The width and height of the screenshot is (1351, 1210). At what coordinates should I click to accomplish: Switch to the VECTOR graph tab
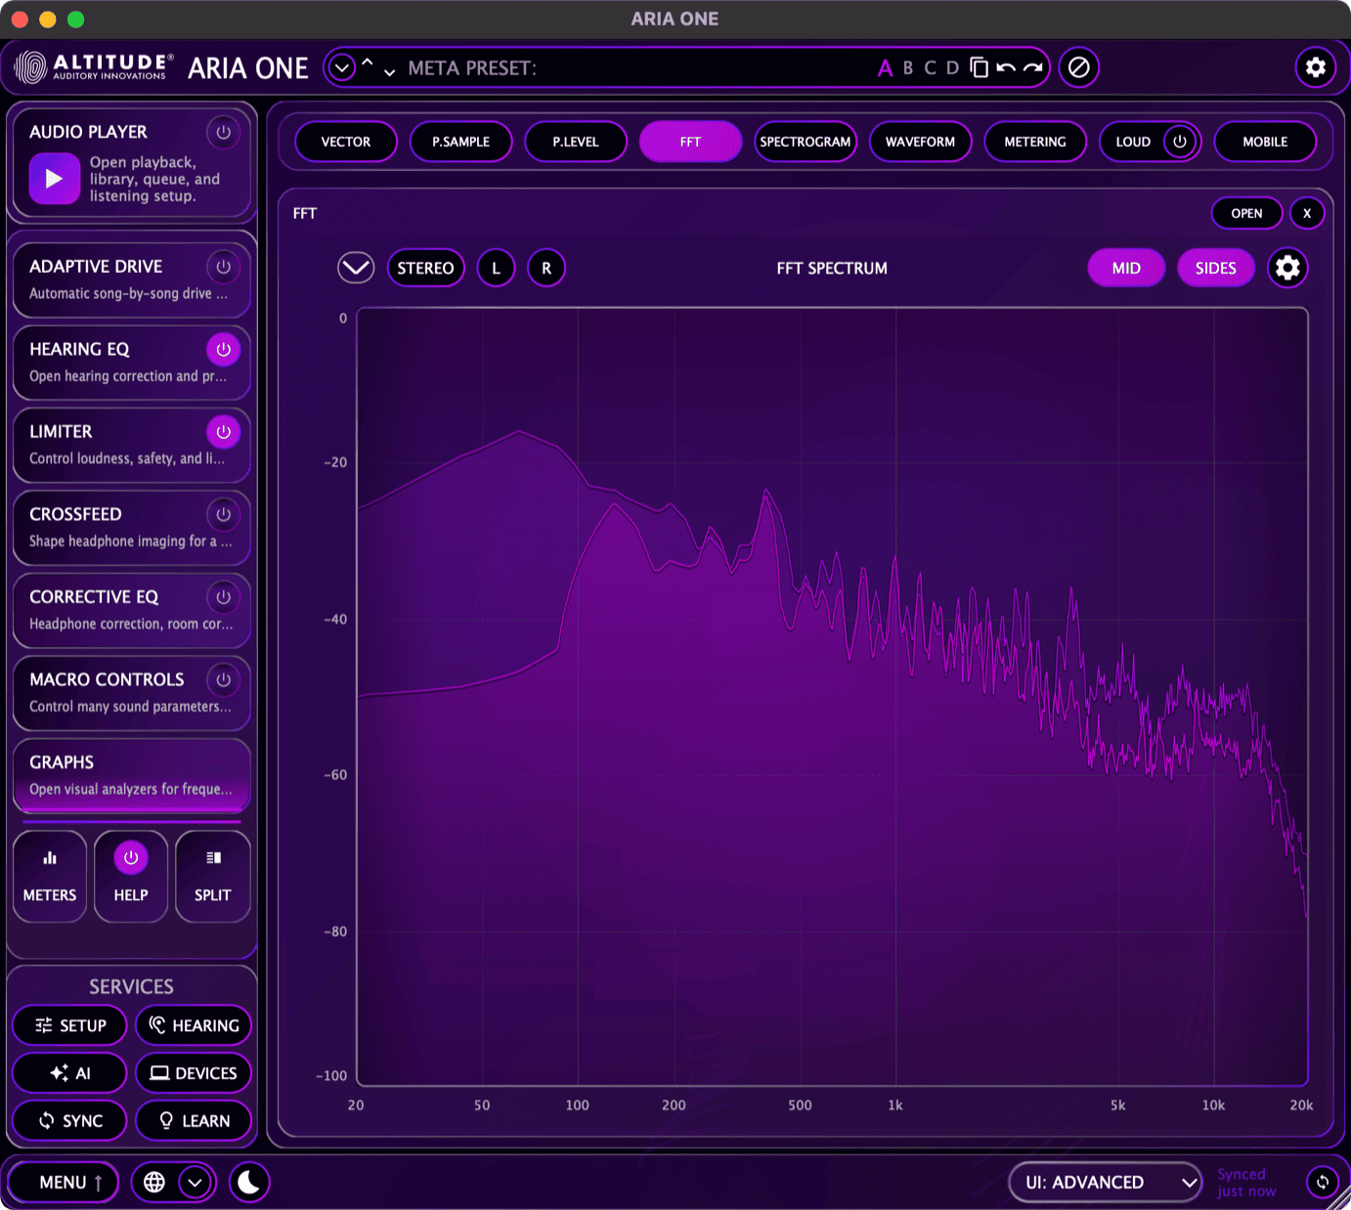[x=346, y=142]
